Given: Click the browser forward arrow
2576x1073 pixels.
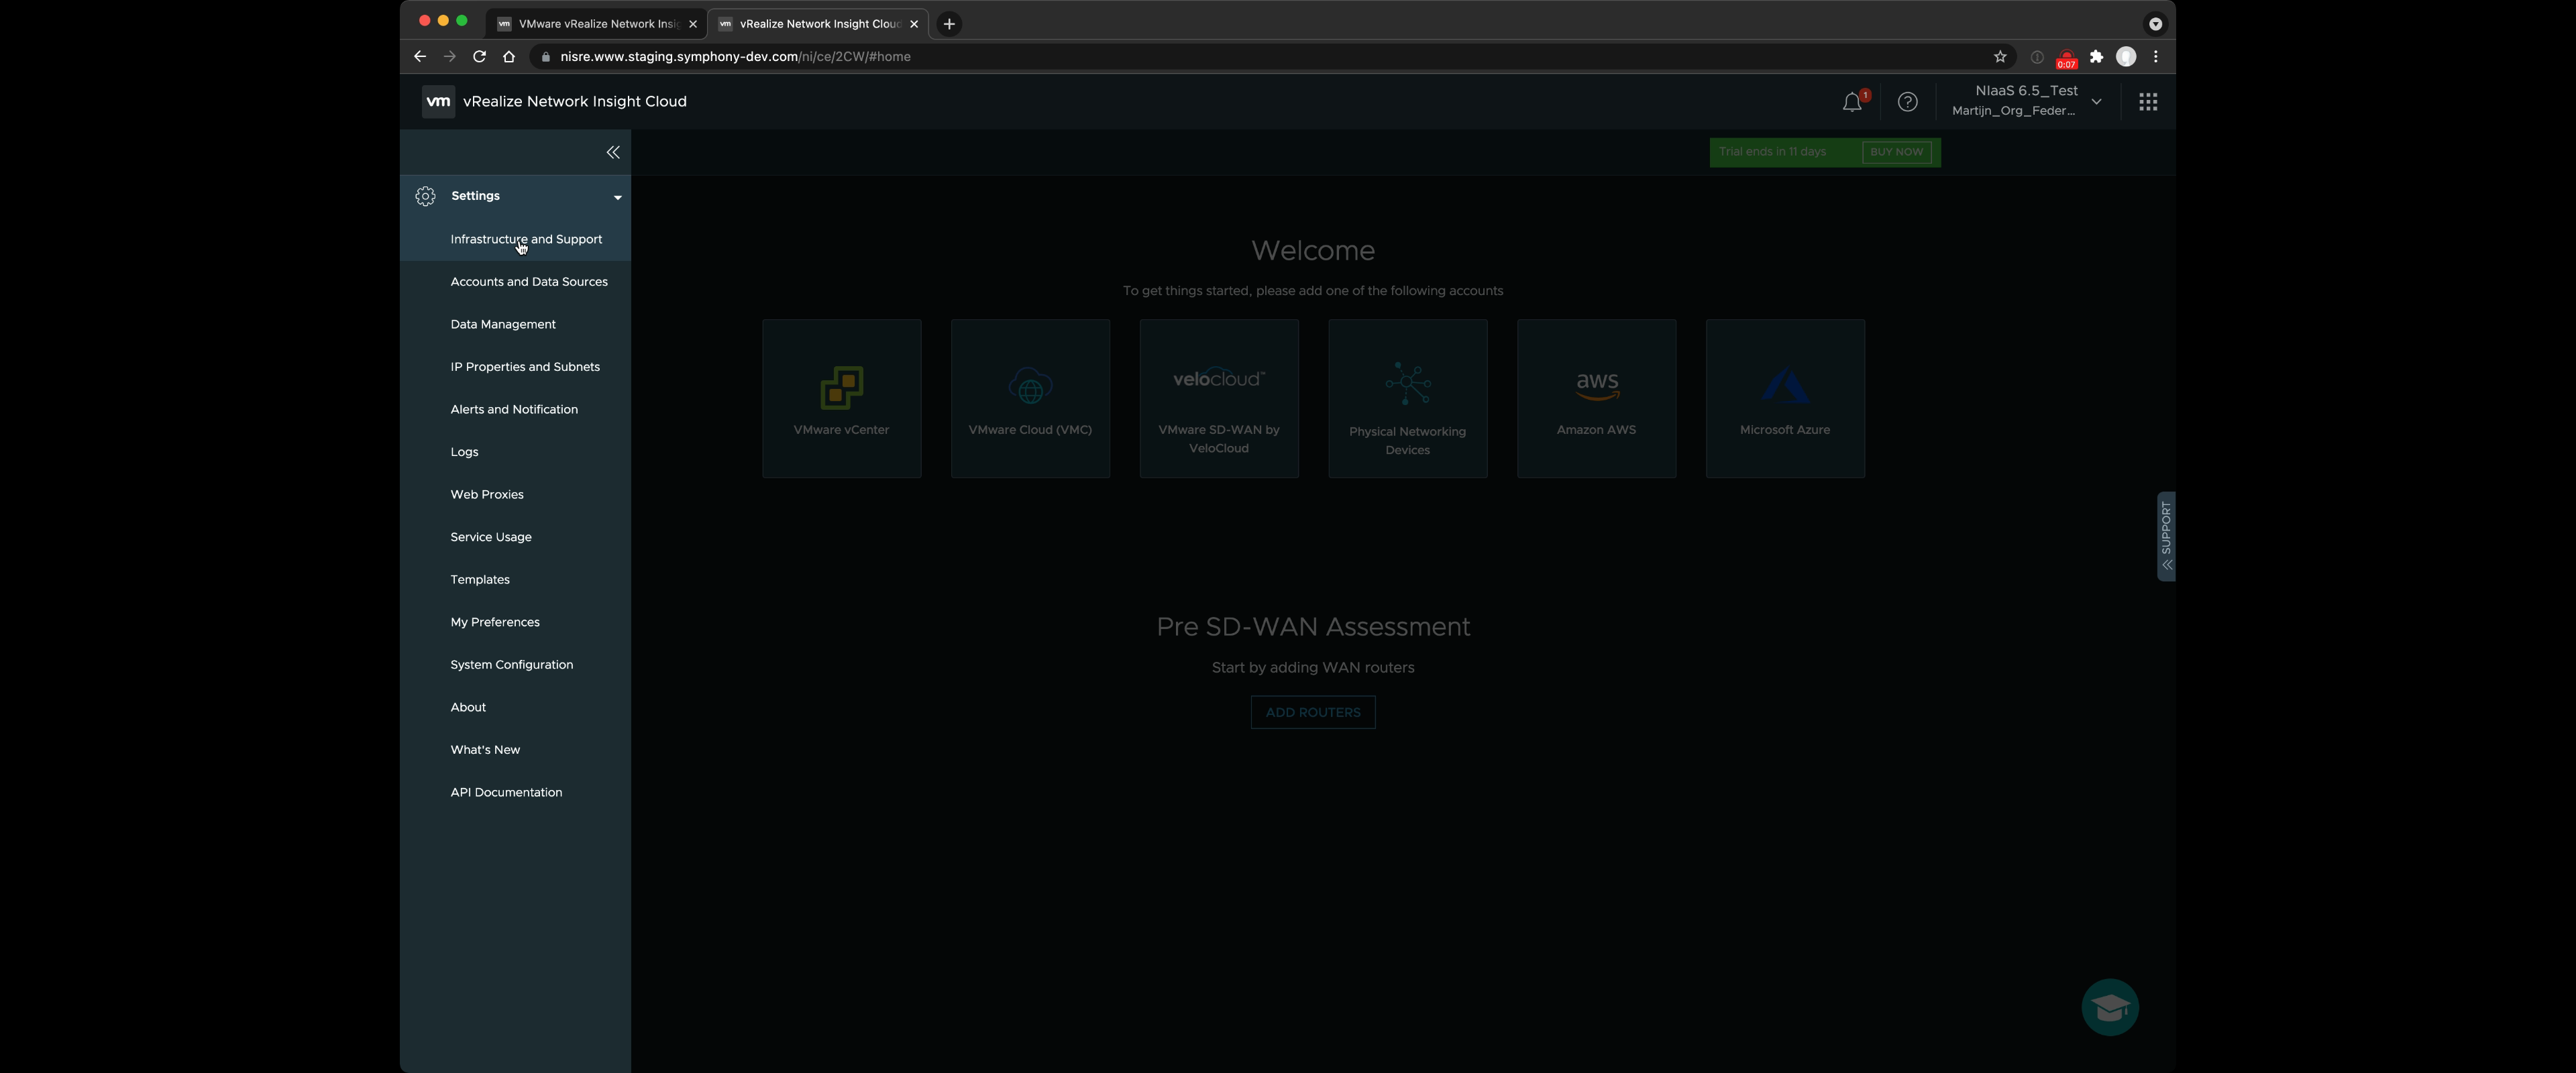Looking at the screenshot, I should 450,57.
